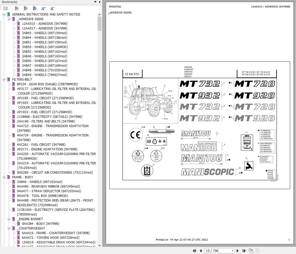Viewport: 296px width, 254px height.
Task: Click the bookmarks panel scroll-up arrow
Action: [100, 15]
